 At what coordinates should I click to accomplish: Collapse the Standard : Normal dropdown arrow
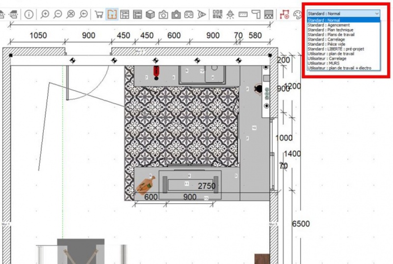point(376,14)
